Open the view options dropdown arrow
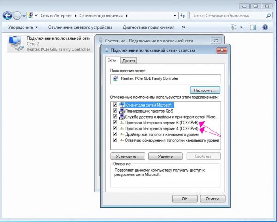Image resolution: width=277 pixels, height=222 pixels. click(241, 27)
